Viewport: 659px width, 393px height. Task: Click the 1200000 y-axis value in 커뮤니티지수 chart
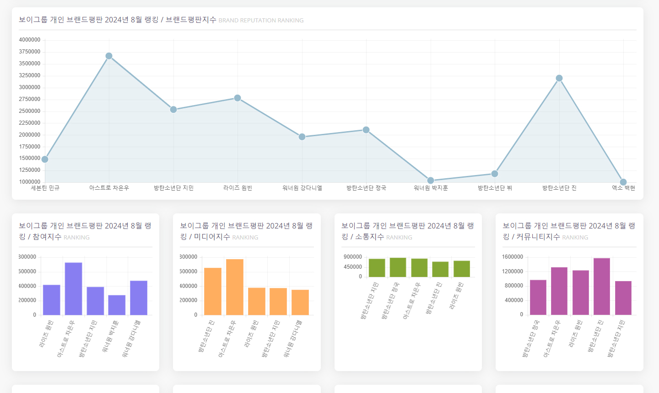[513, 271]
